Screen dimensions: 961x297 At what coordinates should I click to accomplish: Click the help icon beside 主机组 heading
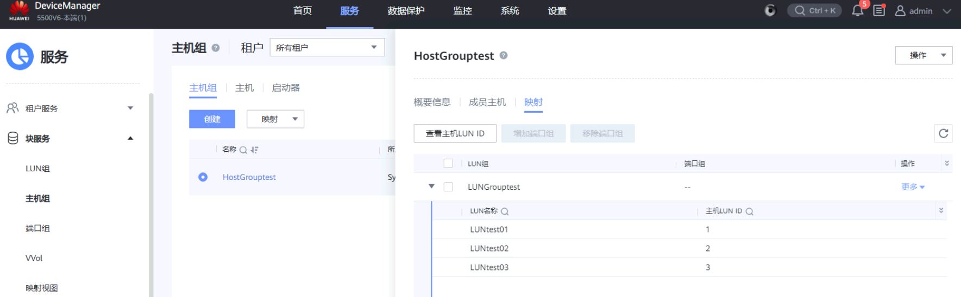click(x=216, y=48)
